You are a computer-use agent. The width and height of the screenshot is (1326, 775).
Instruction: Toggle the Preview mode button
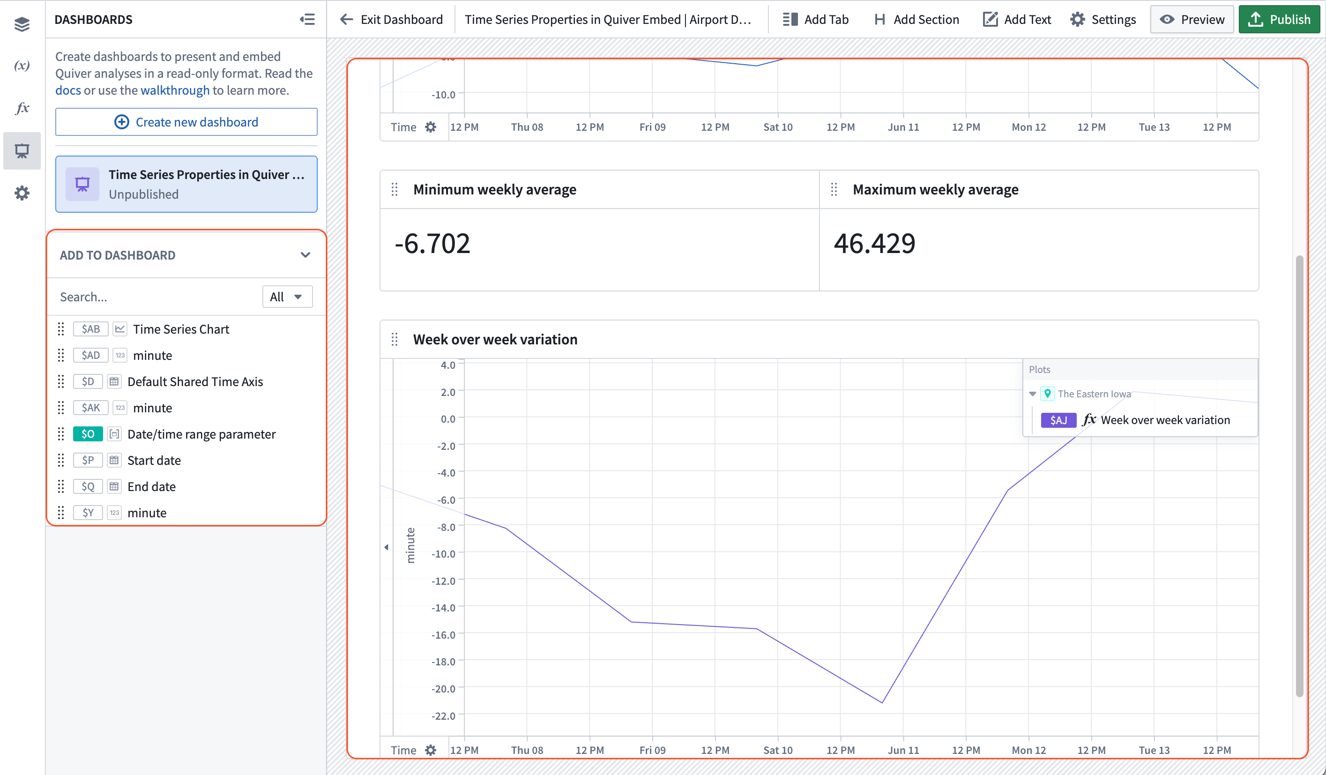point(1192,20)
